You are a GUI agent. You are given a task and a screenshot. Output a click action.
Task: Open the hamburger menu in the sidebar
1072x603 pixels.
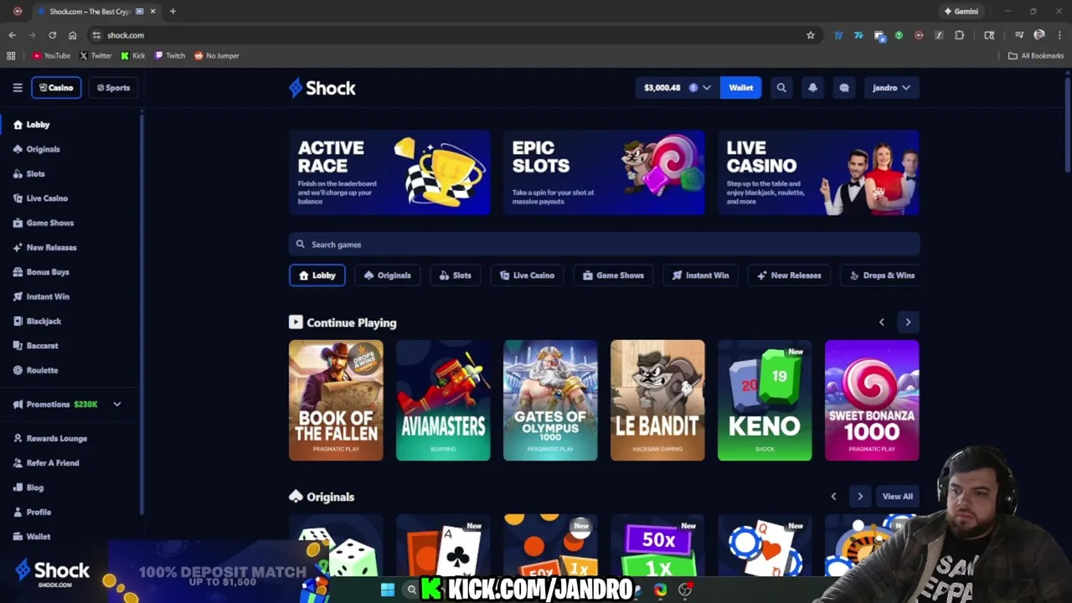point(18,87)
